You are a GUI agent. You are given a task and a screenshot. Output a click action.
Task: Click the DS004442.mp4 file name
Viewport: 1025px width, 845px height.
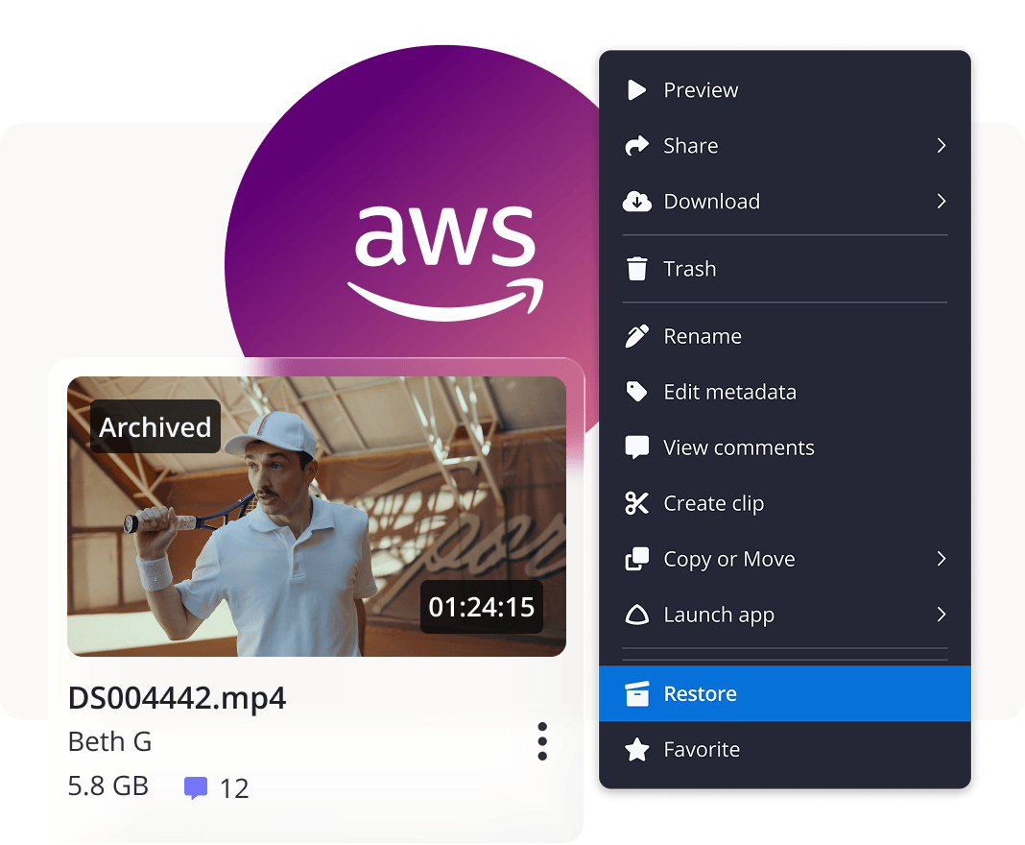(178, 698)
